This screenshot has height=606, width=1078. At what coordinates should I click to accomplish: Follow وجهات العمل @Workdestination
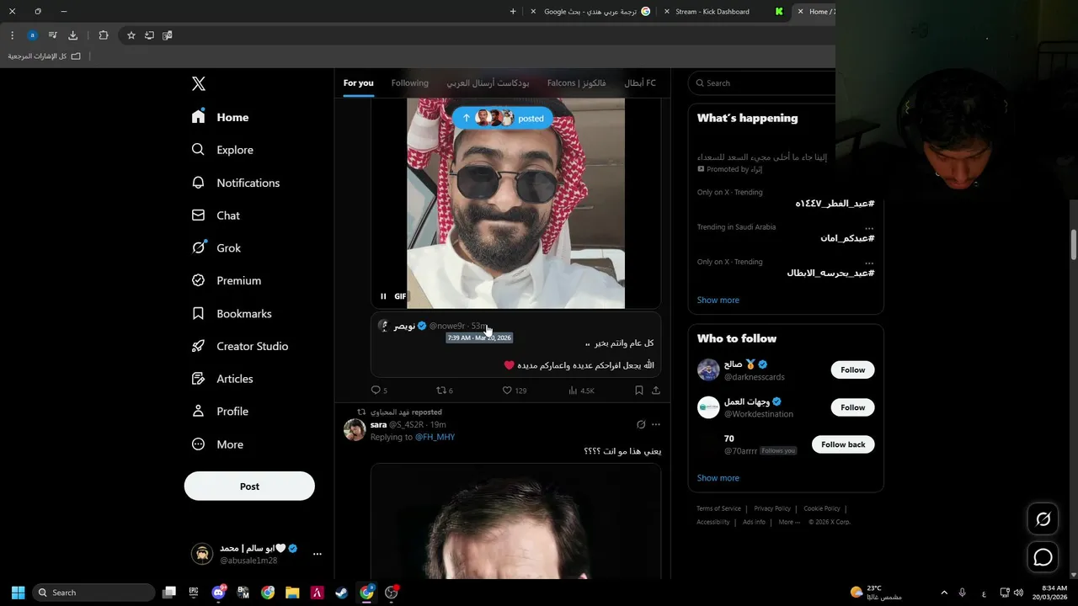click(x=852, y=407)
